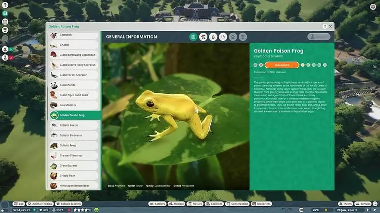Image resolution: width=380 pixels, height=213 pixels.
Task: Click the 28 Jan, Year 3 date
Action: 347,210
